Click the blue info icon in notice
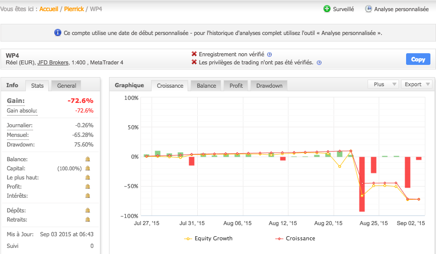 [x=58, y=33]
